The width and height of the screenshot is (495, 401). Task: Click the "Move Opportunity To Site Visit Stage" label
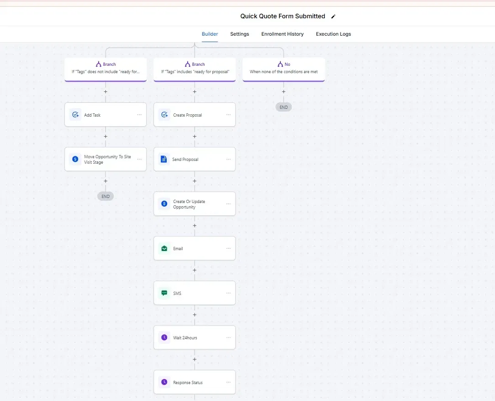[107, 160]
